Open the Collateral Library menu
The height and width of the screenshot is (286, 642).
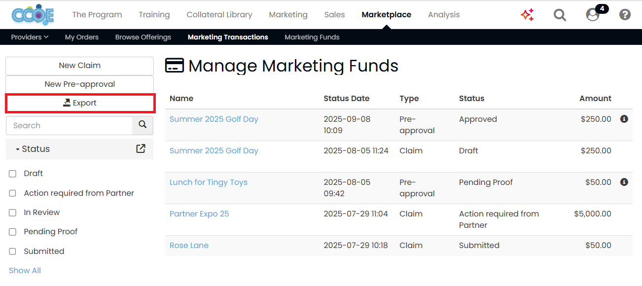click(219, 15)
